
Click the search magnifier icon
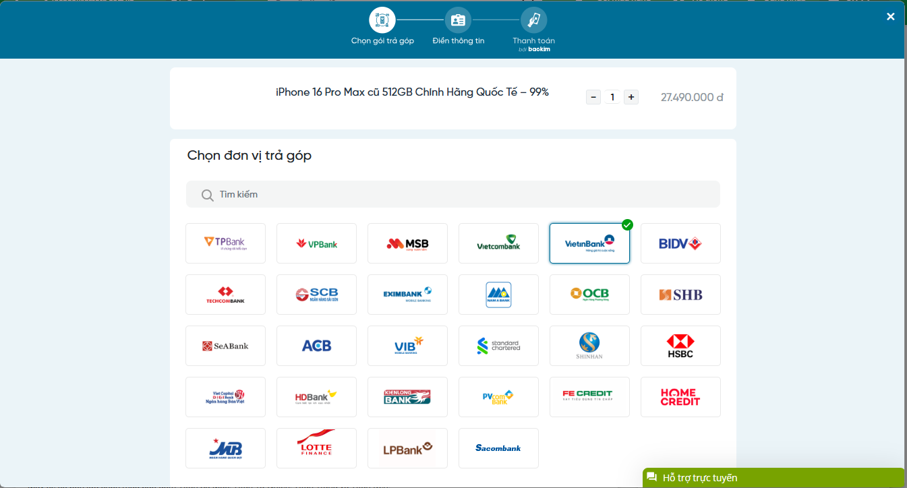pos(208,195)
